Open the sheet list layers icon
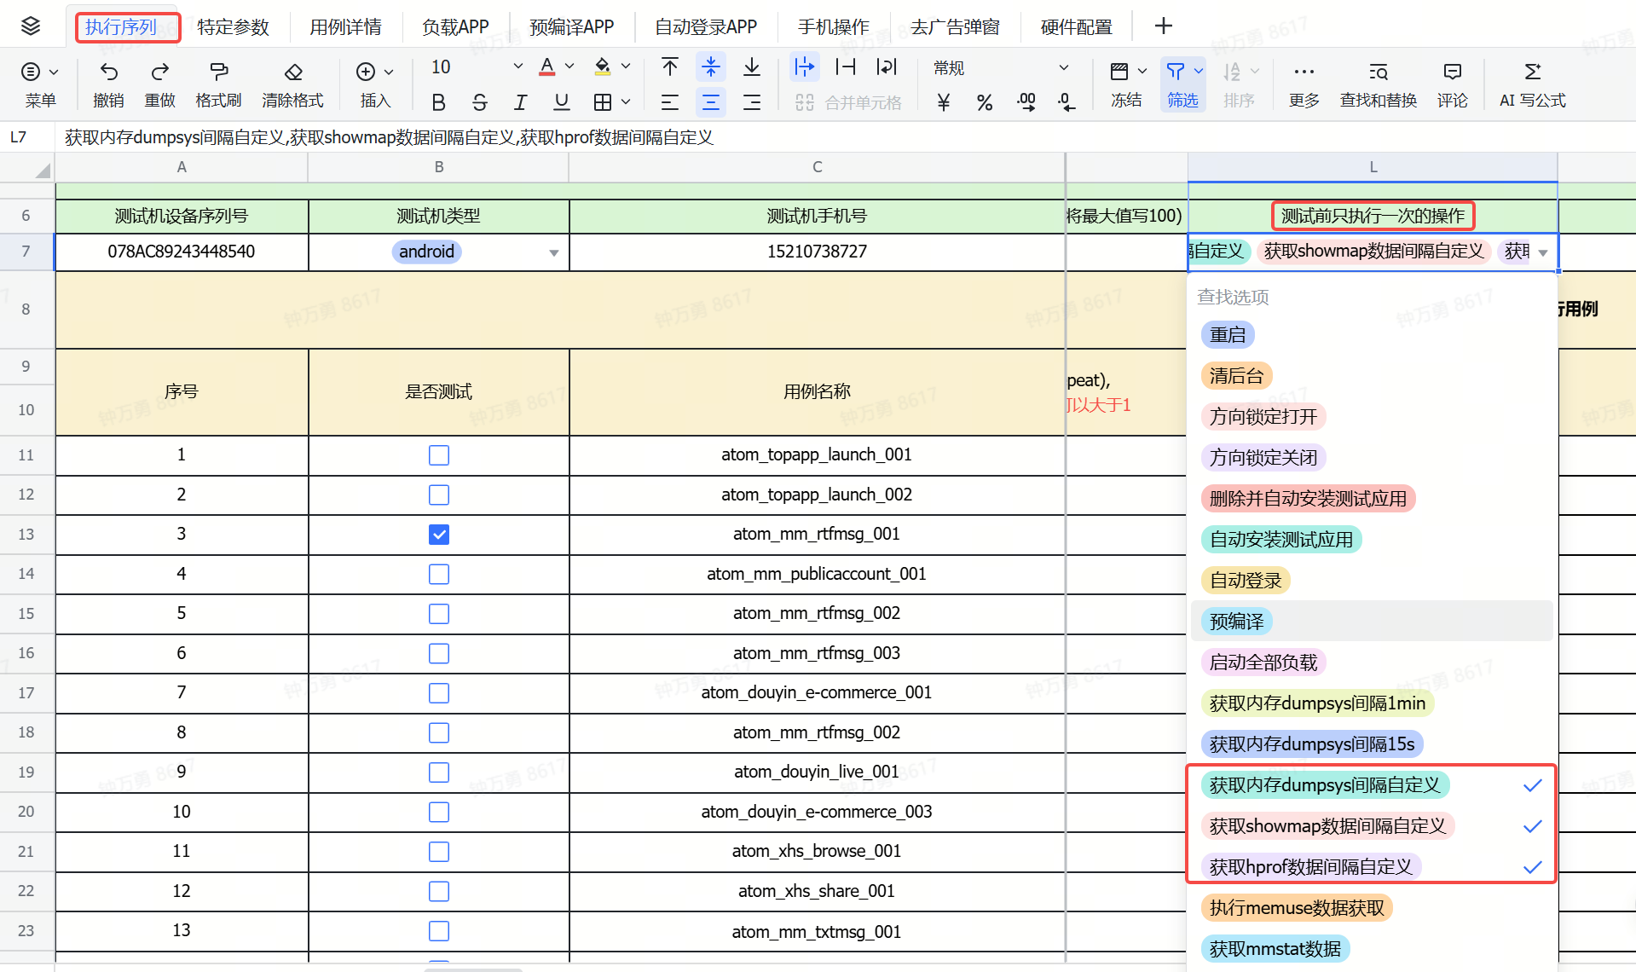This screenshot has width=1636, height=972. tap(31, 26)
